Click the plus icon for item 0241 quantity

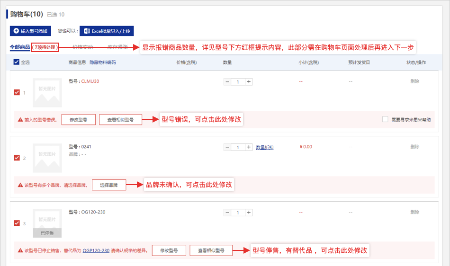click(249, 147)
